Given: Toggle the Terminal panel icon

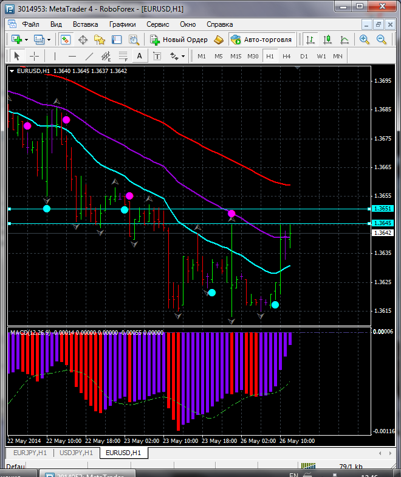Looking at the screenshot, I should [117, 40].
